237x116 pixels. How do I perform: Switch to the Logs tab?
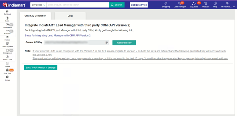pyautogui.click(x=70, y=16)
